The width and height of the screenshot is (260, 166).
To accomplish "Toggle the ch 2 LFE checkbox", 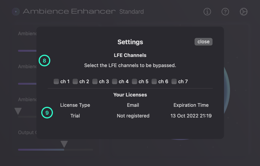I will coord(75,81).
